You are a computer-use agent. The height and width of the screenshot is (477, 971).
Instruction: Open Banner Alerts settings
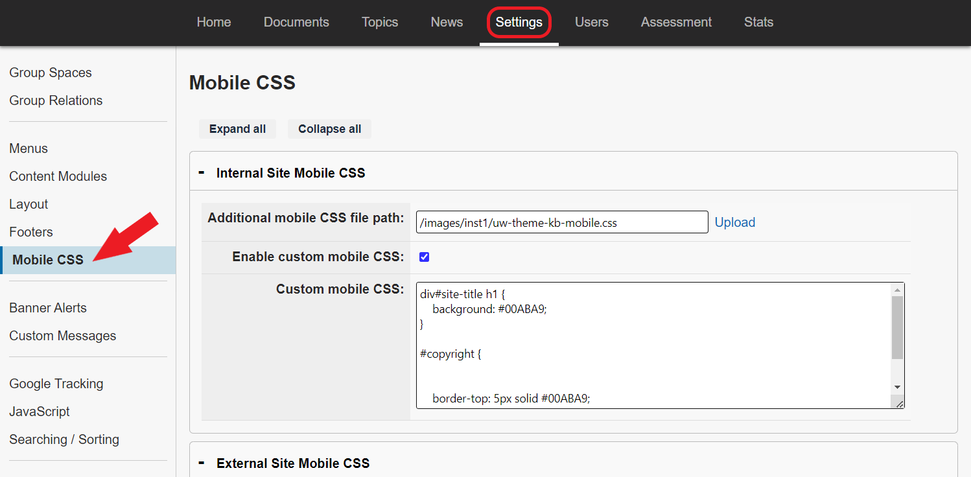[48, 308]
